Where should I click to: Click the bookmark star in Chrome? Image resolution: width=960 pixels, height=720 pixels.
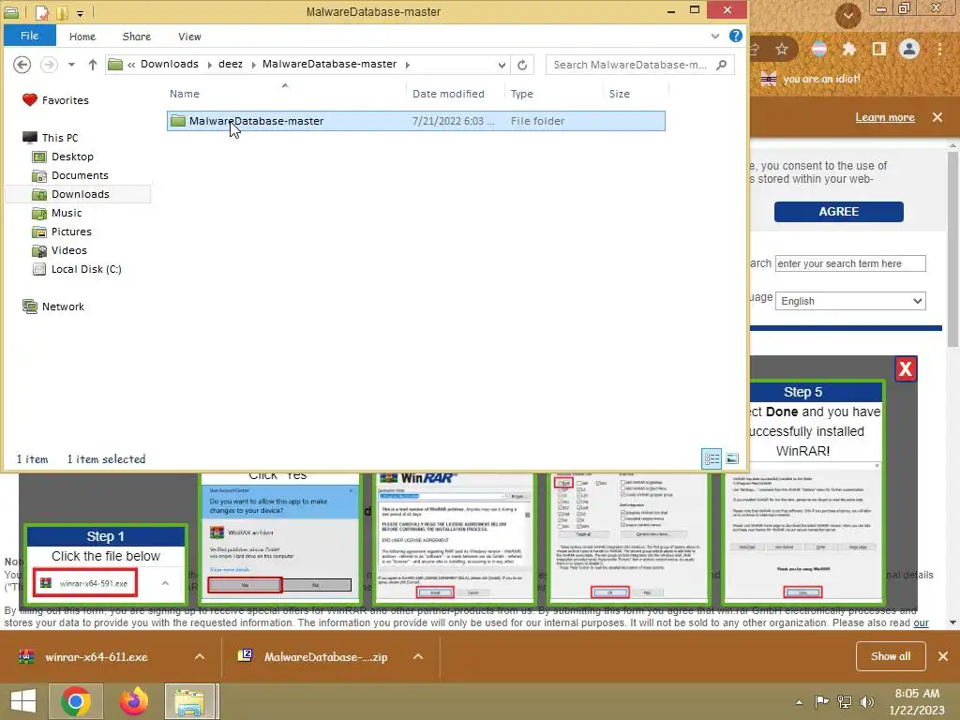(782, 49)
